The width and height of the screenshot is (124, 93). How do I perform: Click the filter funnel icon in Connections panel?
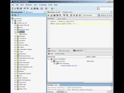[x=18, y=15]
